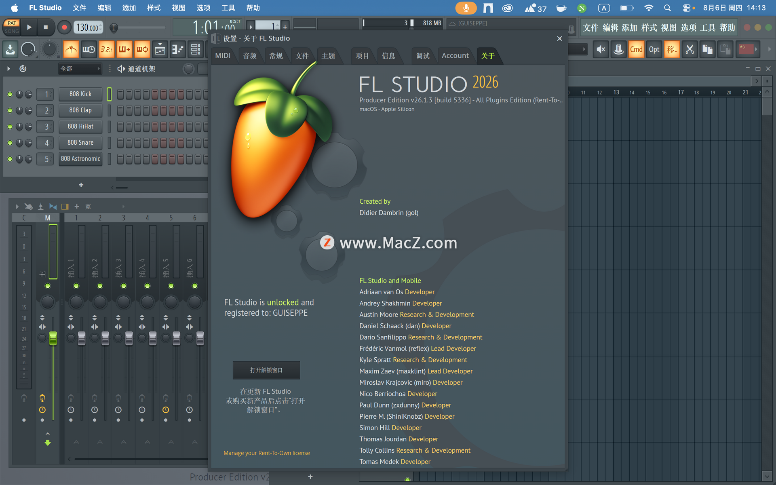The height and width of the screenshot is (485, 776).
Task: Arm the red record button
Action: coord(64,27)
